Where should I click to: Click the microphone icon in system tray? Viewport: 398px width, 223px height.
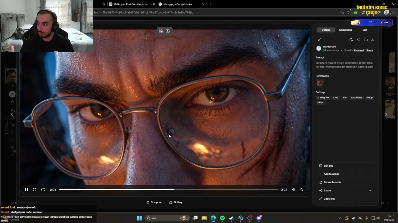point(367,218)
